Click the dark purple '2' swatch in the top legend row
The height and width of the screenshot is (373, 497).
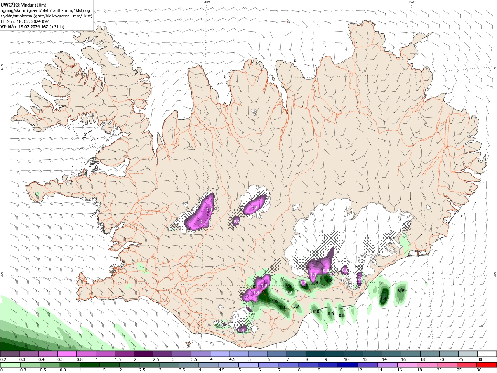pos(143,354)
